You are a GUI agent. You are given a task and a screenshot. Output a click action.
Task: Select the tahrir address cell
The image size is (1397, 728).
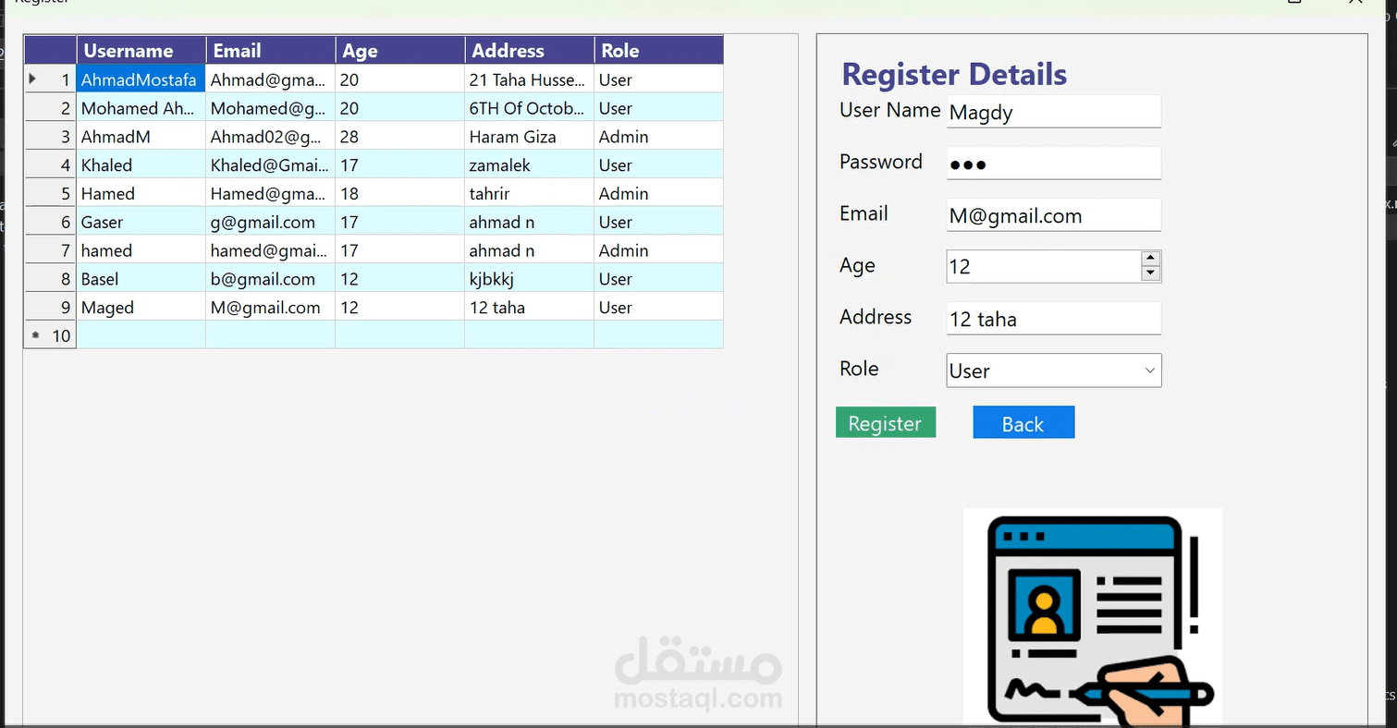point(530,194)
